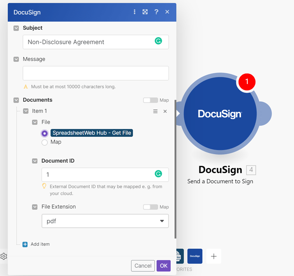The width and height of the screenshot is (294, 276).
Task: Remove Item 1 with its X icon
Action: click(x=165, y=111)
